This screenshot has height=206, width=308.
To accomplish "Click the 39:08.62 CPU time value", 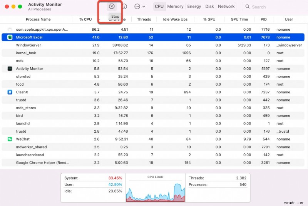I will click(x=120, y=45).
